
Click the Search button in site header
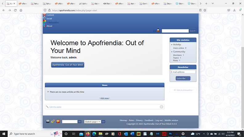pyautogui.click(x=193, y=31)
